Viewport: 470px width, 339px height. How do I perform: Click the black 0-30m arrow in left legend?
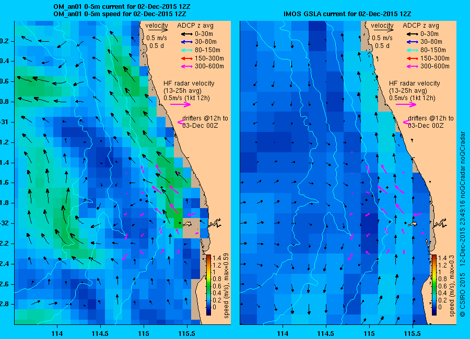pos(187,34)
